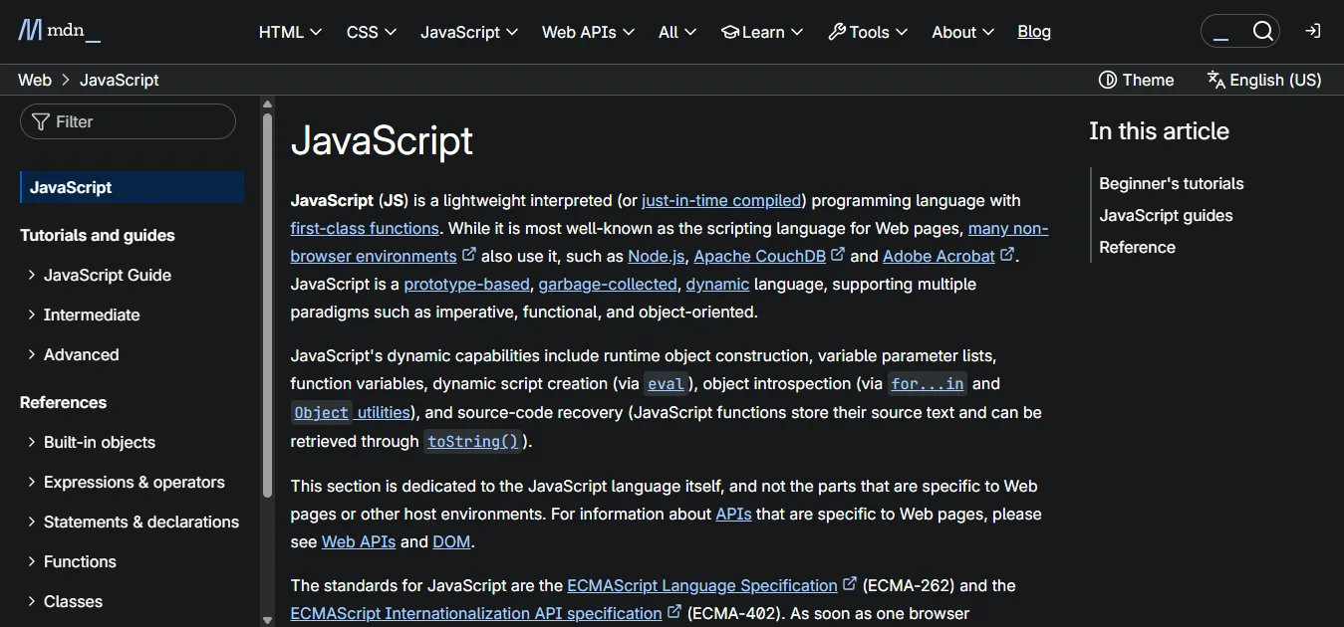This screenshot has width=1344, height=627.
Task: Click the wrench icon beside Tools
Action: point(835,31)
